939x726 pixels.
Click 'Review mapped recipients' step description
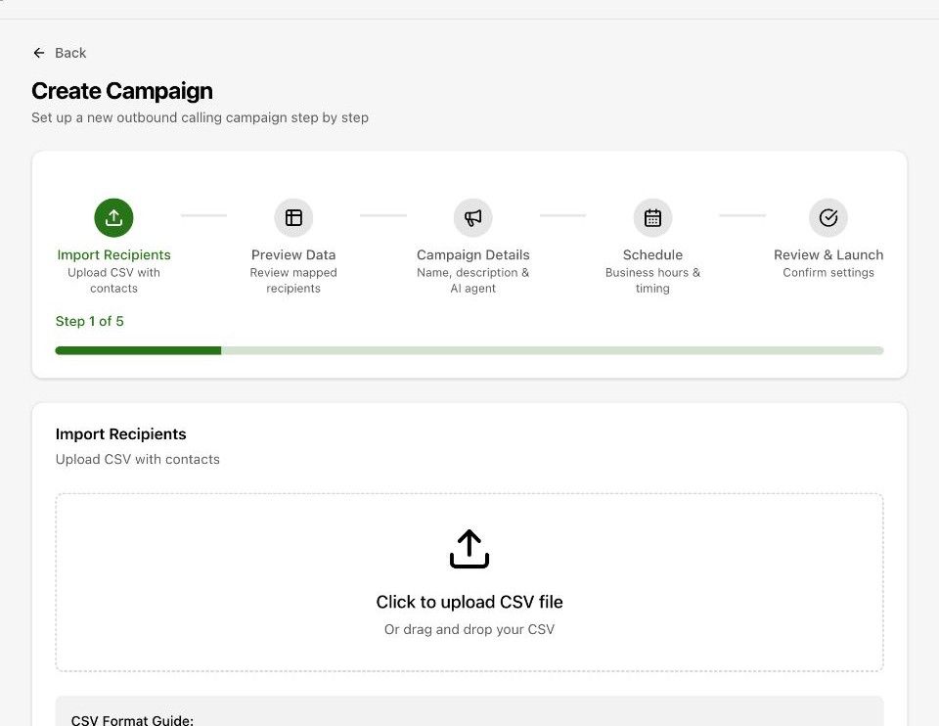pos(293,281)
